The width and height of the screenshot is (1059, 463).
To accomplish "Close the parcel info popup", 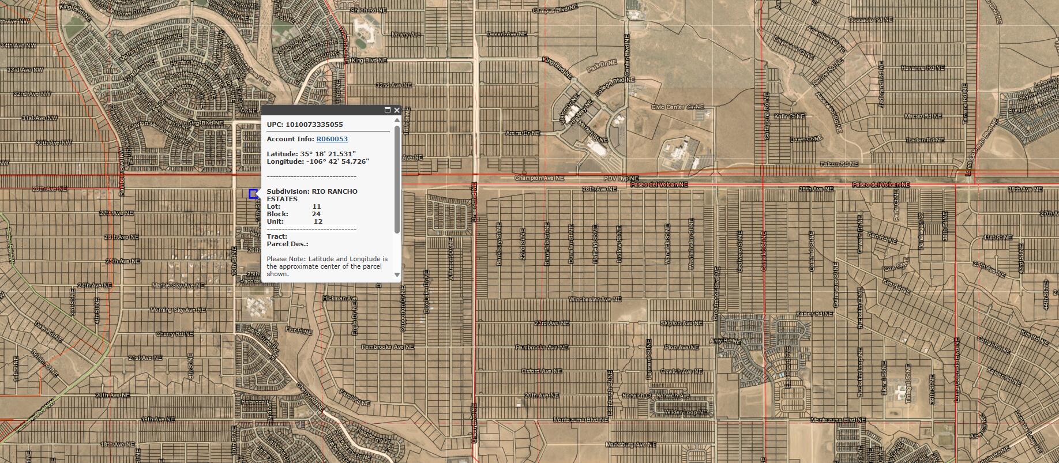I will pyautogui.click(x=397, y=110).
